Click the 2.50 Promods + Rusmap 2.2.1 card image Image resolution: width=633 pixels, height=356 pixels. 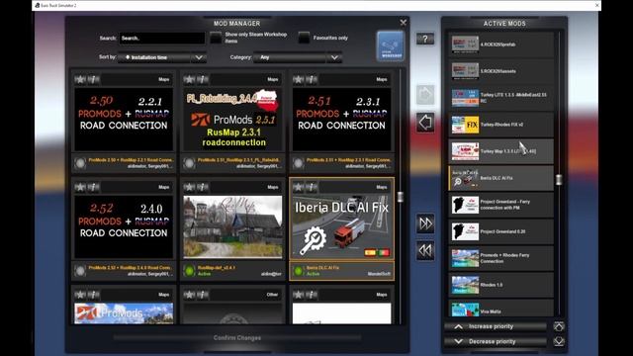[124, 119]
